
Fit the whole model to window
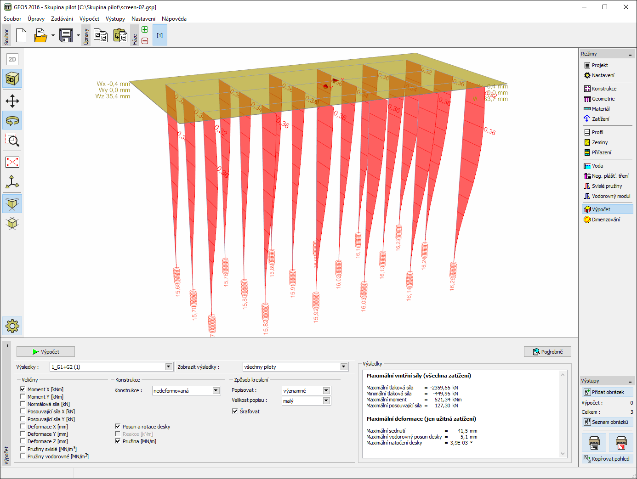12,162
